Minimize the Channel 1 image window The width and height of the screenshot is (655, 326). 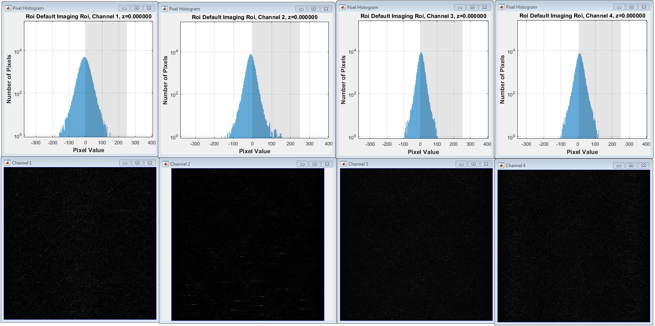coord(125,163)
